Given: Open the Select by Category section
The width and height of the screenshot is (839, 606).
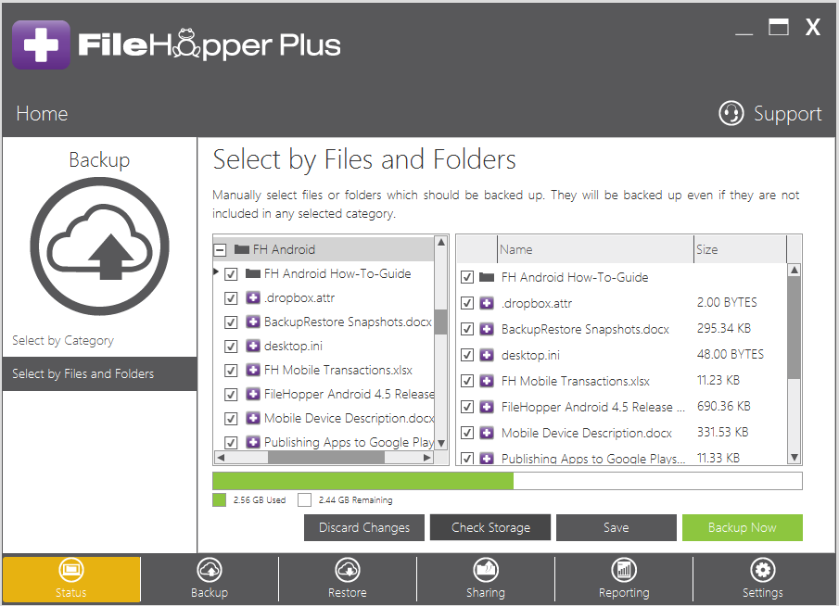Looking at the screenshot, I should (63, 340).
